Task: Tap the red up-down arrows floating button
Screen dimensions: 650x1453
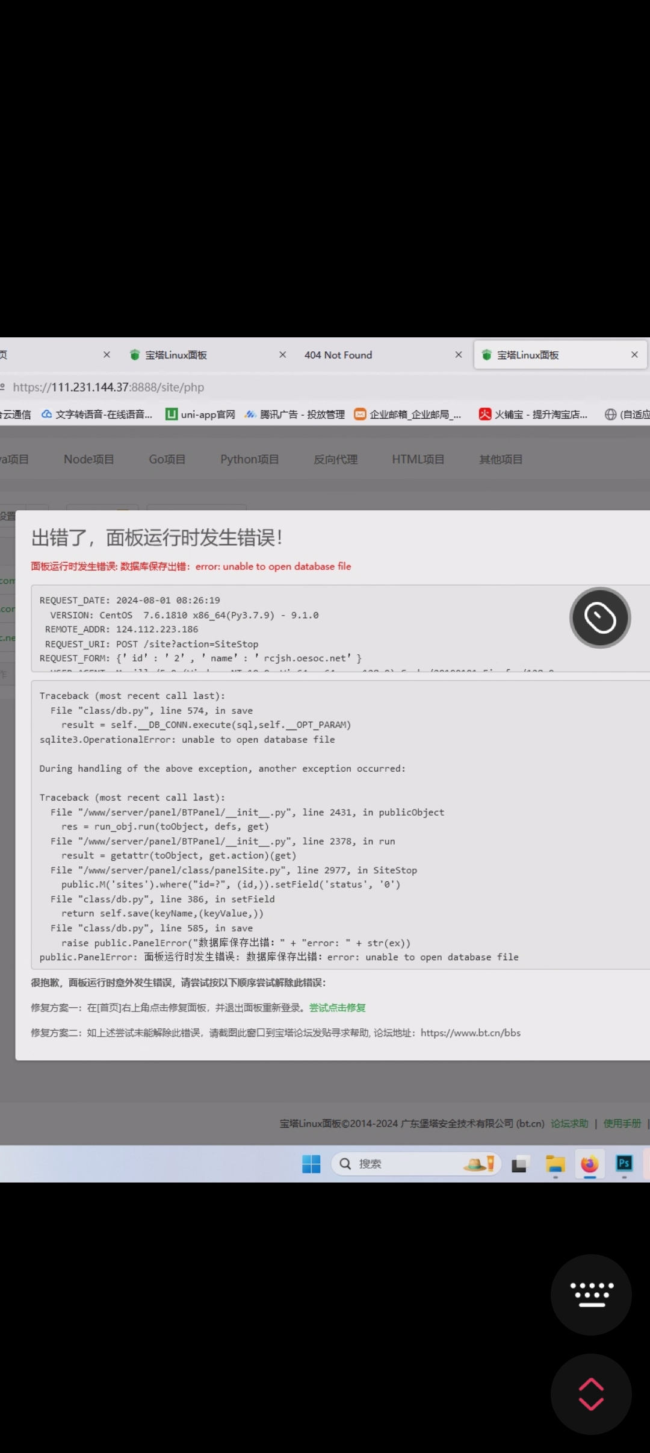Action: [591, 1394]
